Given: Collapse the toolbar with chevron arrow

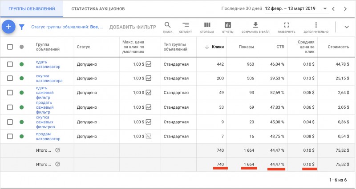Looking at the screenshot, I should (347, 27).
